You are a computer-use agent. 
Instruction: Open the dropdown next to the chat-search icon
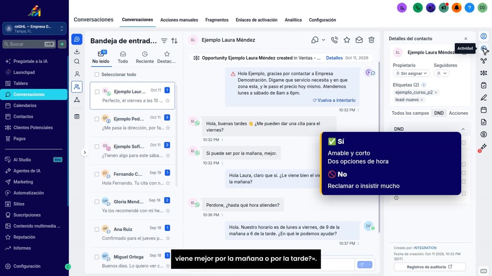click(323, 40)
